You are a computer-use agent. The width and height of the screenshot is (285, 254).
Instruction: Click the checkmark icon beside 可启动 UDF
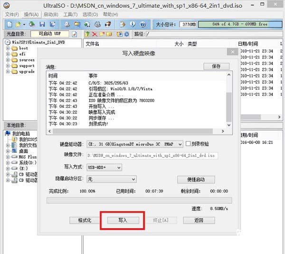tap(75, 34)
